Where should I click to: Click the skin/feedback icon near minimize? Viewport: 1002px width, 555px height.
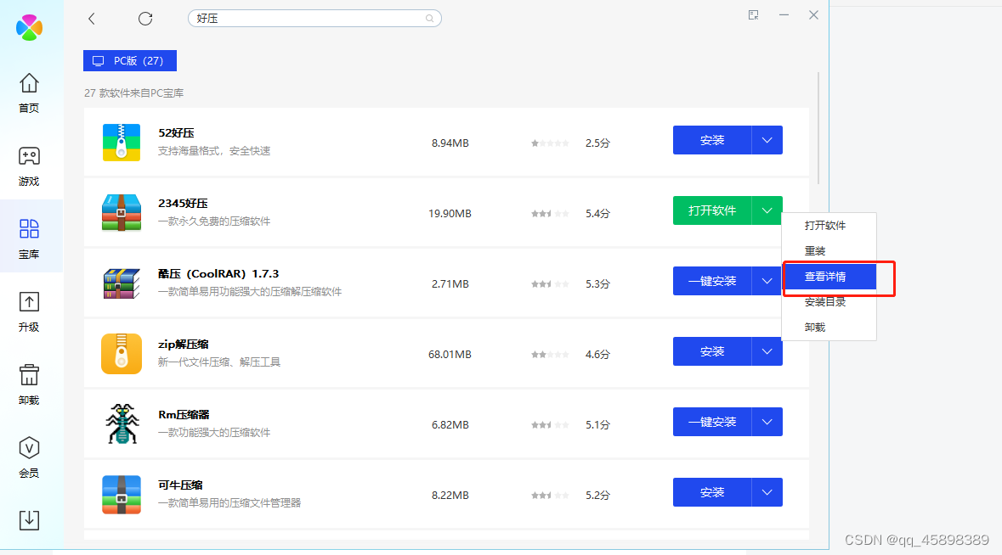click(x=754, y=14)
